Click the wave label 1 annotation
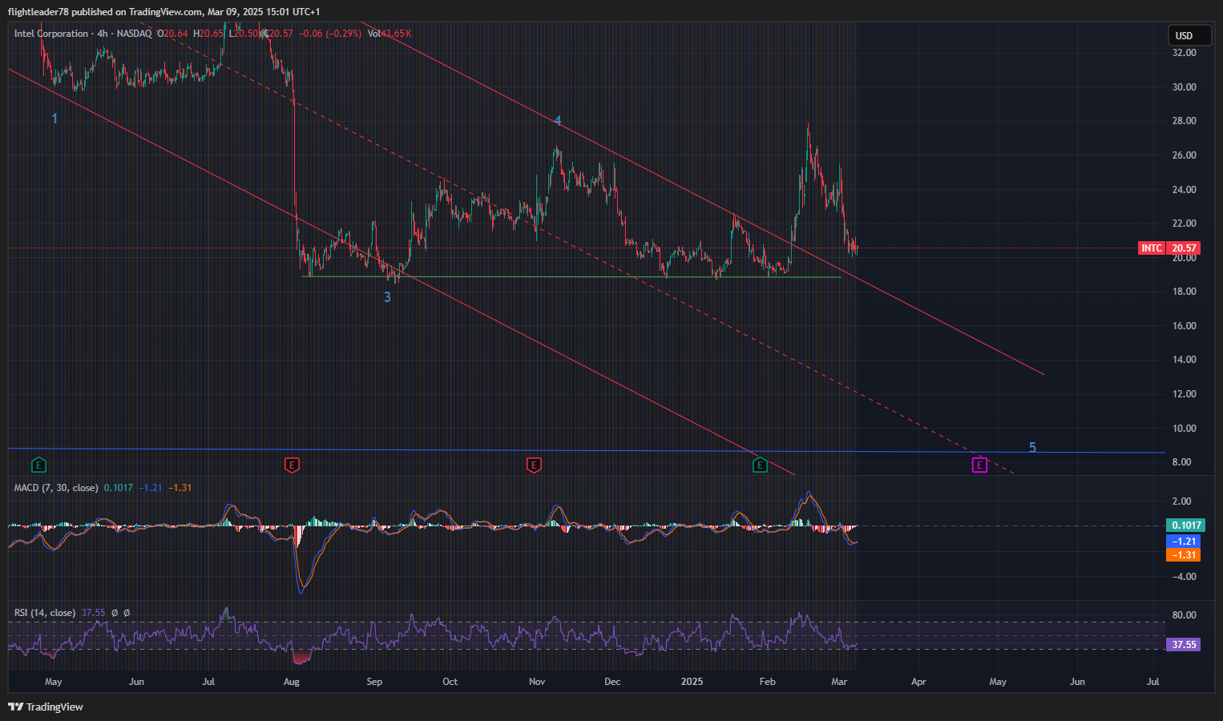Viewport: 1223px width, 721px height. pos(54,119)
